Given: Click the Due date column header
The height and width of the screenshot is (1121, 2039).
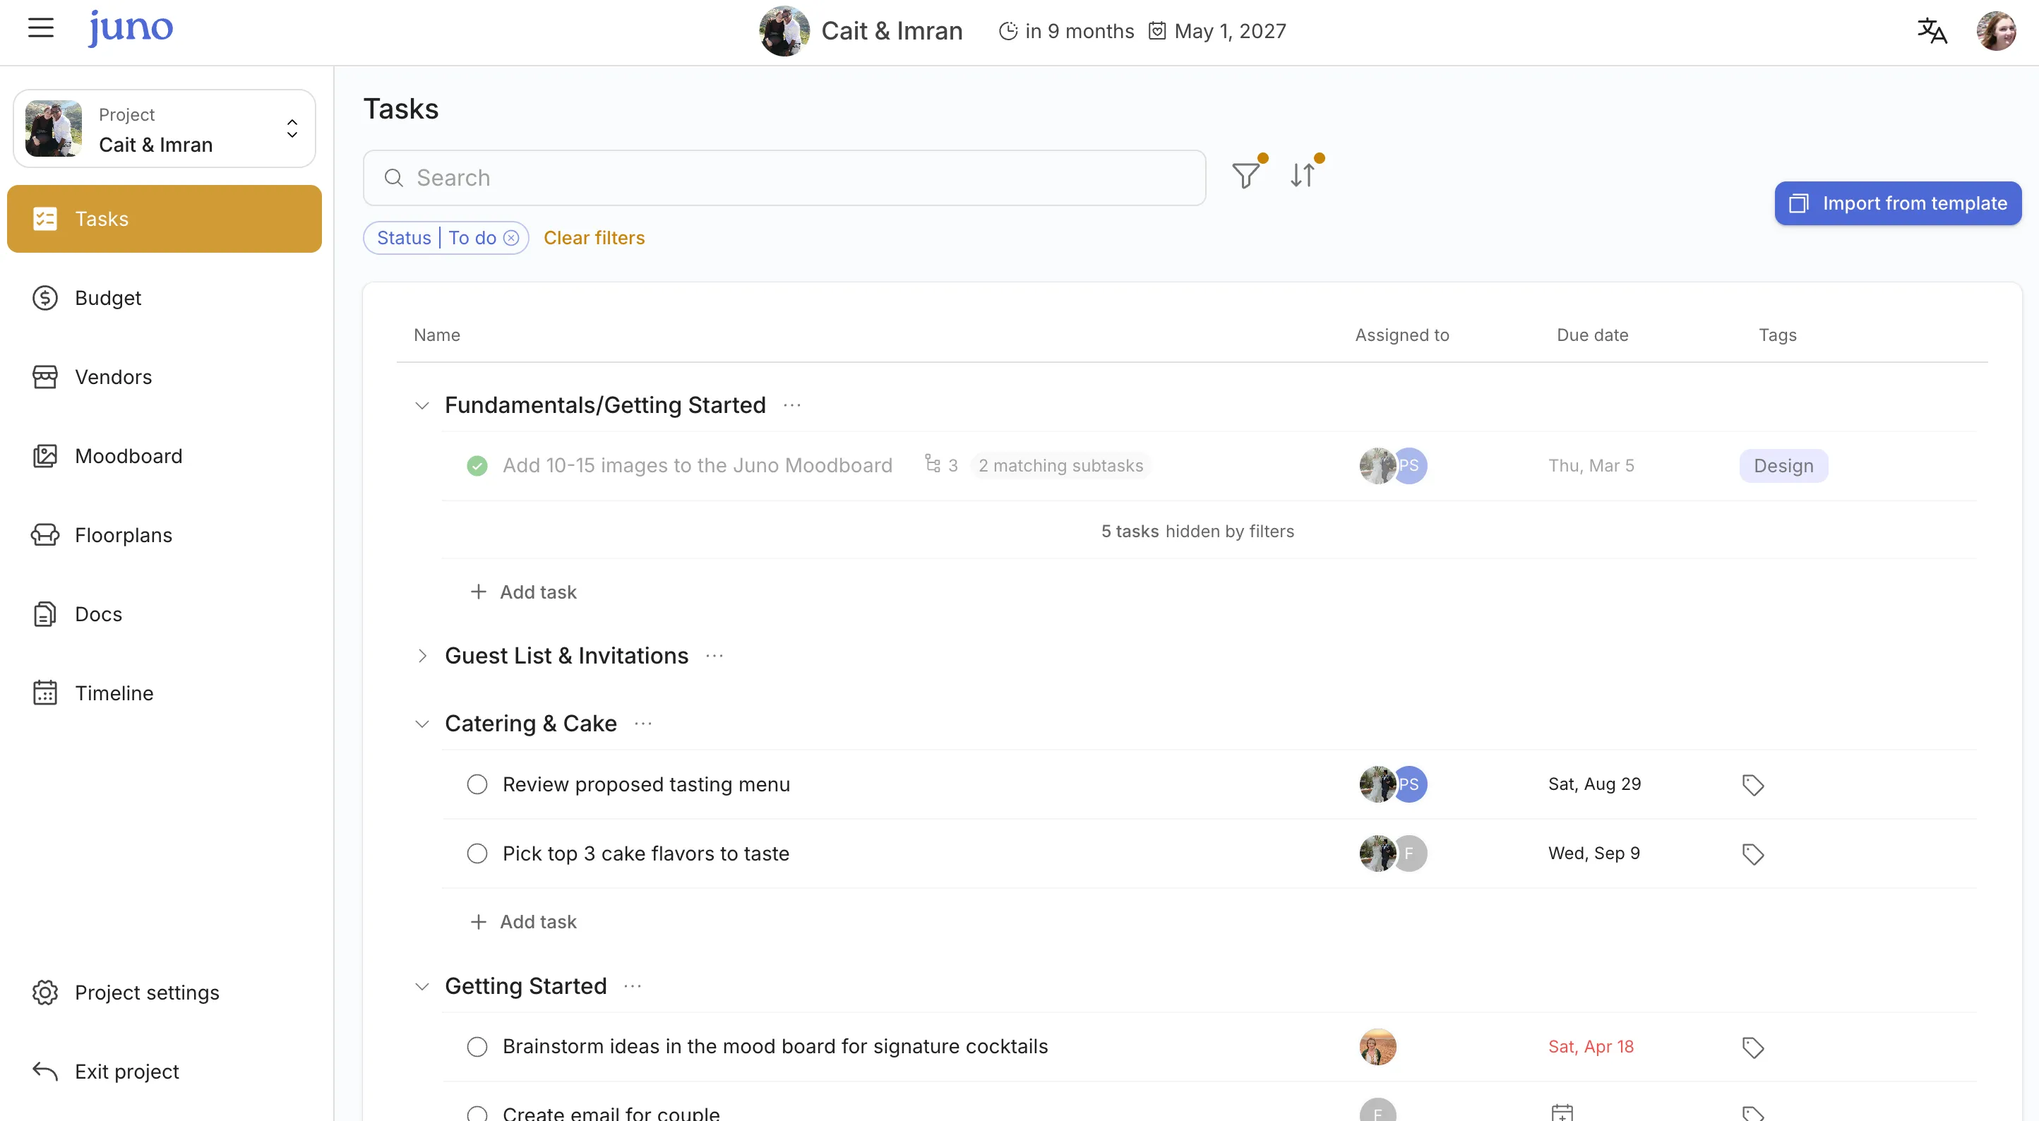Looking at the screenshot, I should coord(1592,335).
